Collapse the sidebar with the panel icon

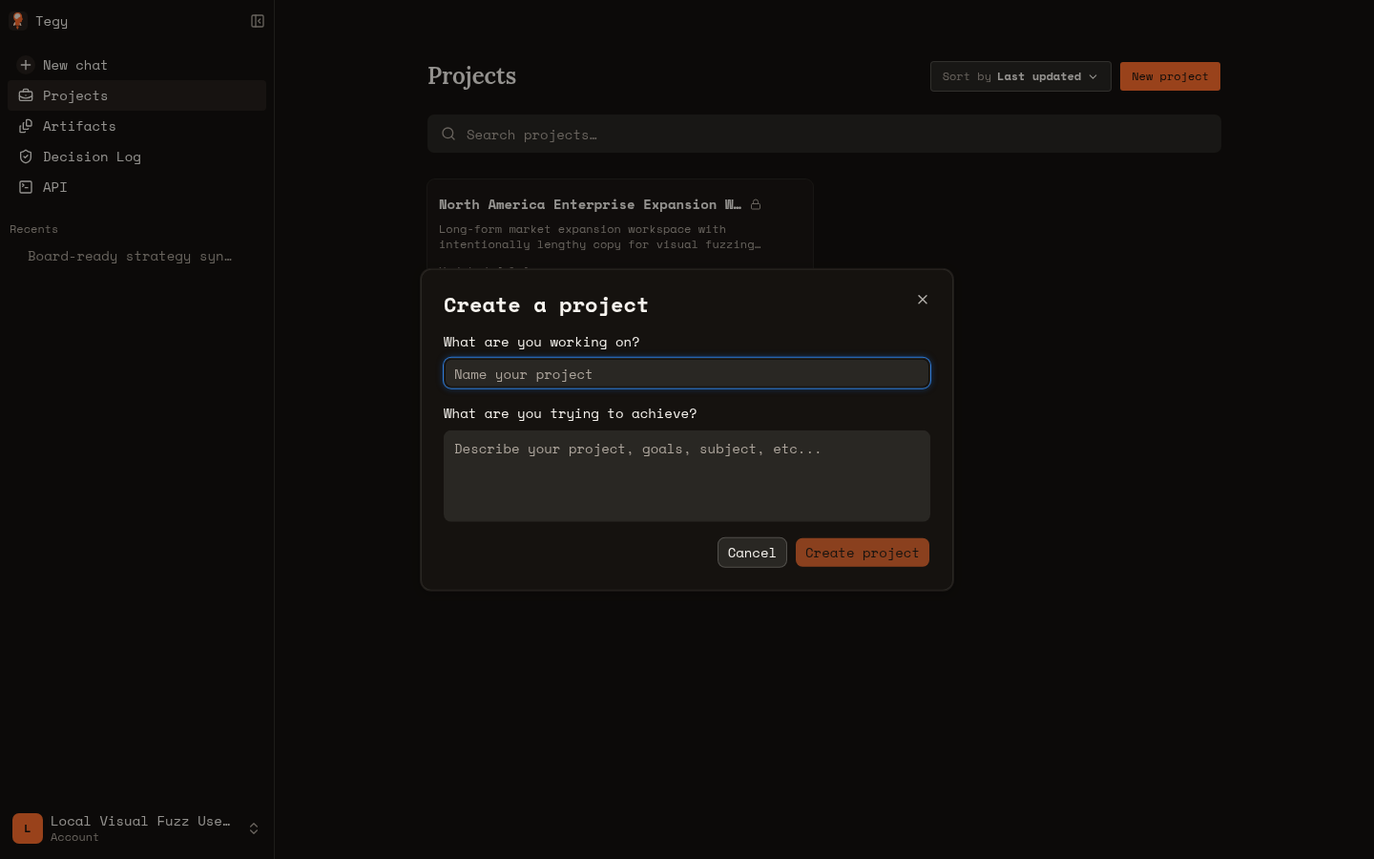click(x=258, y=21)
